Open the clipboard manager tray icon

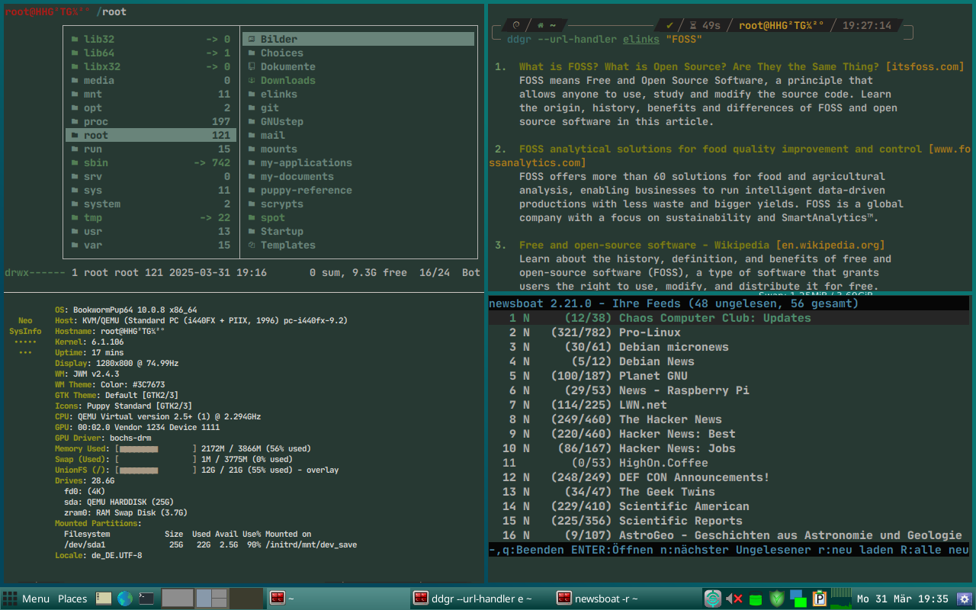coord(820,599)
